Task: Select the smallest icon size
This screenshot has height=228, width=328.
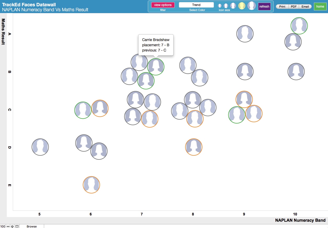Action: (x=220, y=6)
